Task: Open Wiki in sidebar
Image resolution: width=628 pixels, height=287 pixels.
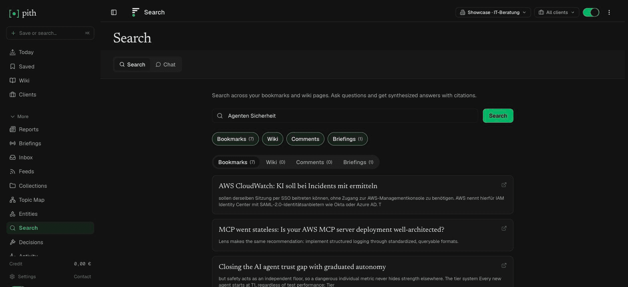Action: 50,80
